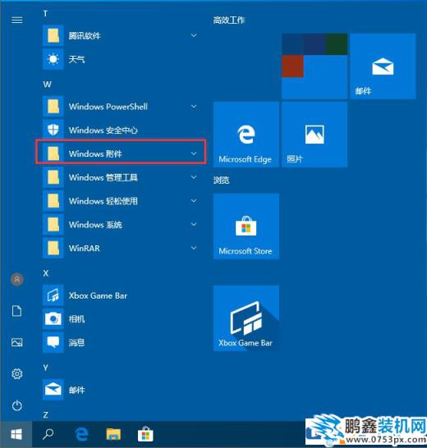The width and height of the screenshot is (427, 448).
Task: Open the multicolor Office folder tile
Action: (315, 66)
